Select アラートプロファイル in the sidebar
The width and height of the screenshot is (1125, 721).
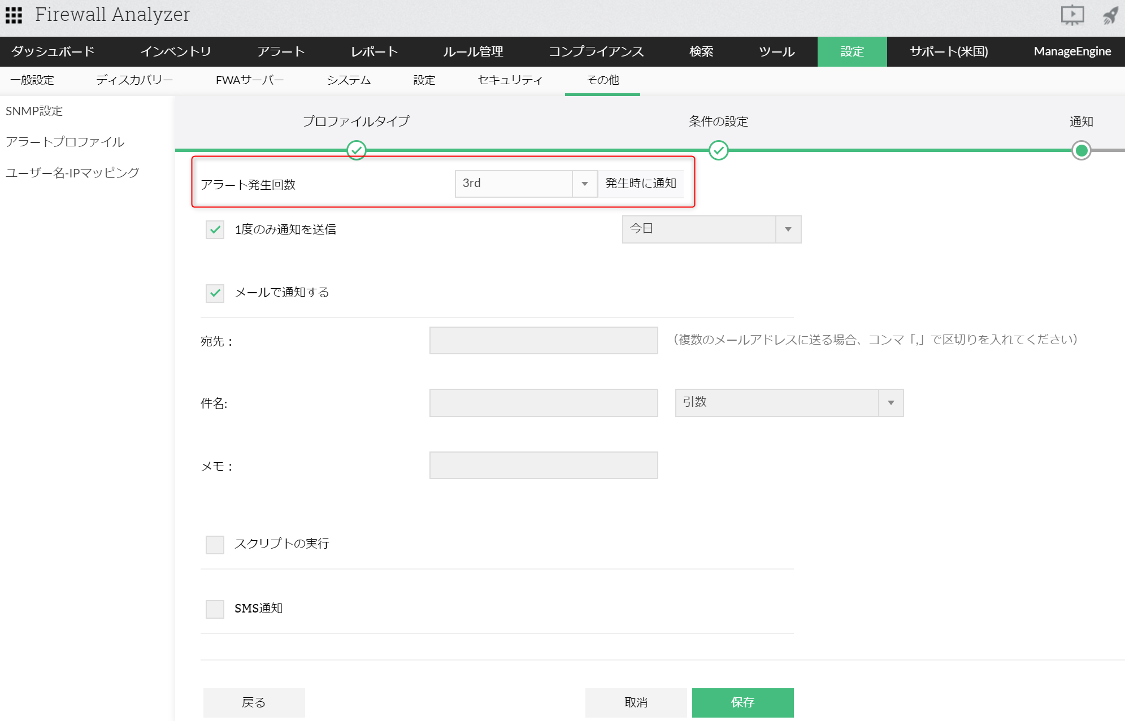[x=65, y=142]
